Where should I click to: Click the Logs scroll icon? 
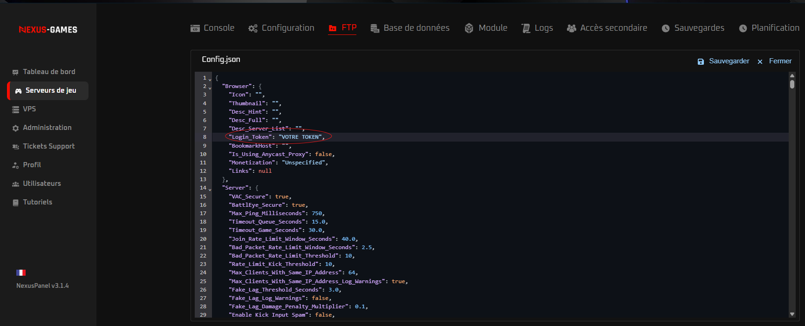click(x=525, y=28)
